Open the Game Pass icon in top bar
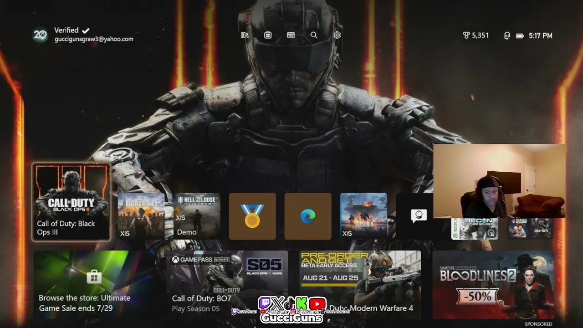 pos(291,35)
